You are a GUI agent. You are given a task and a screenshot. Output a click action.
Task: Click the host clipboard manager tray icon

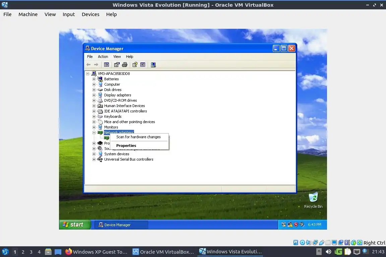pos(347,252)
